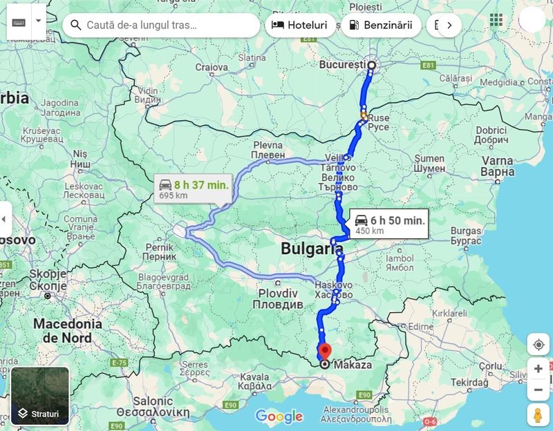Select the 6 h 50 min route label
553x431 pixels.
(389, 224)
